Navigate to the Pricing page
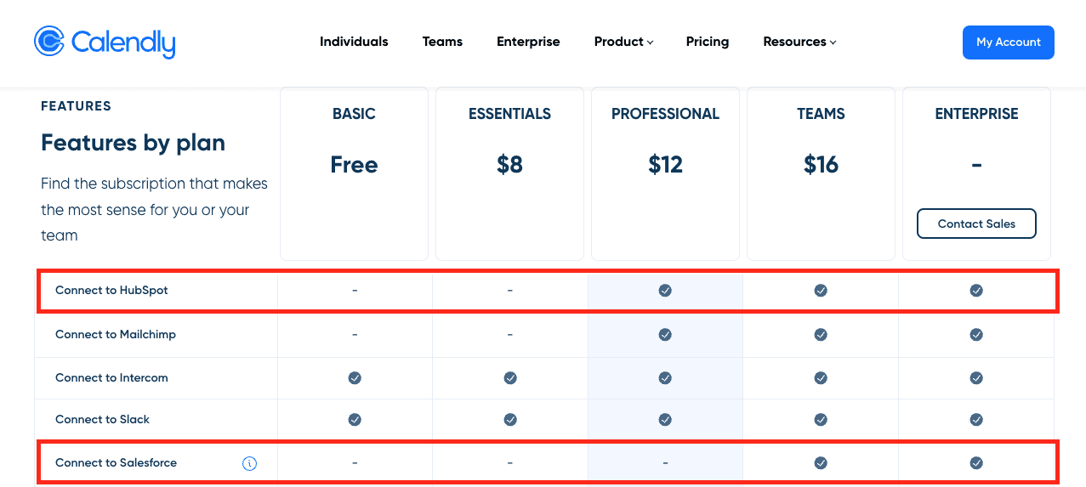Screen dimensions: 1086x487 (x=708, y=42)
